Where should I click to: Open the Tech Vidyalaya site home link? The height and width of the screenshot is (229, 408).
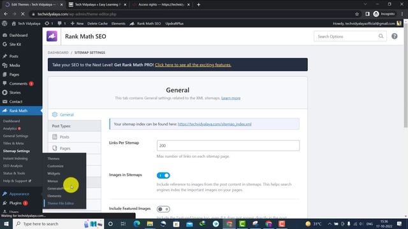point(26,24)
